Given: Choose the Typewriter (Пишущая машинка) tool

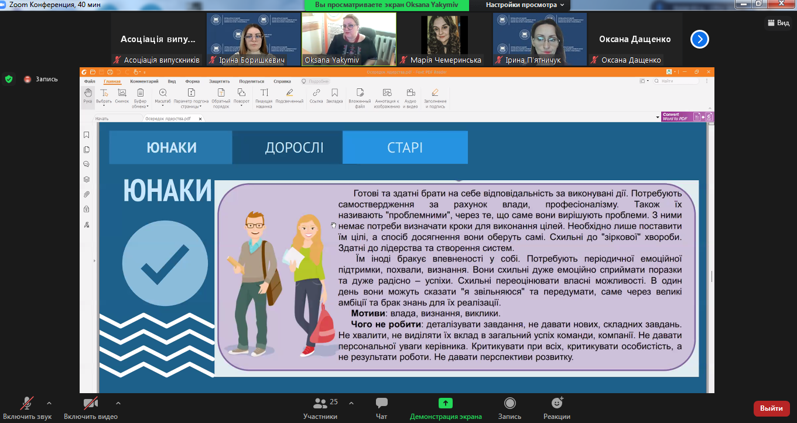Looking at the screenshot, I should click(x=264, y=98).
